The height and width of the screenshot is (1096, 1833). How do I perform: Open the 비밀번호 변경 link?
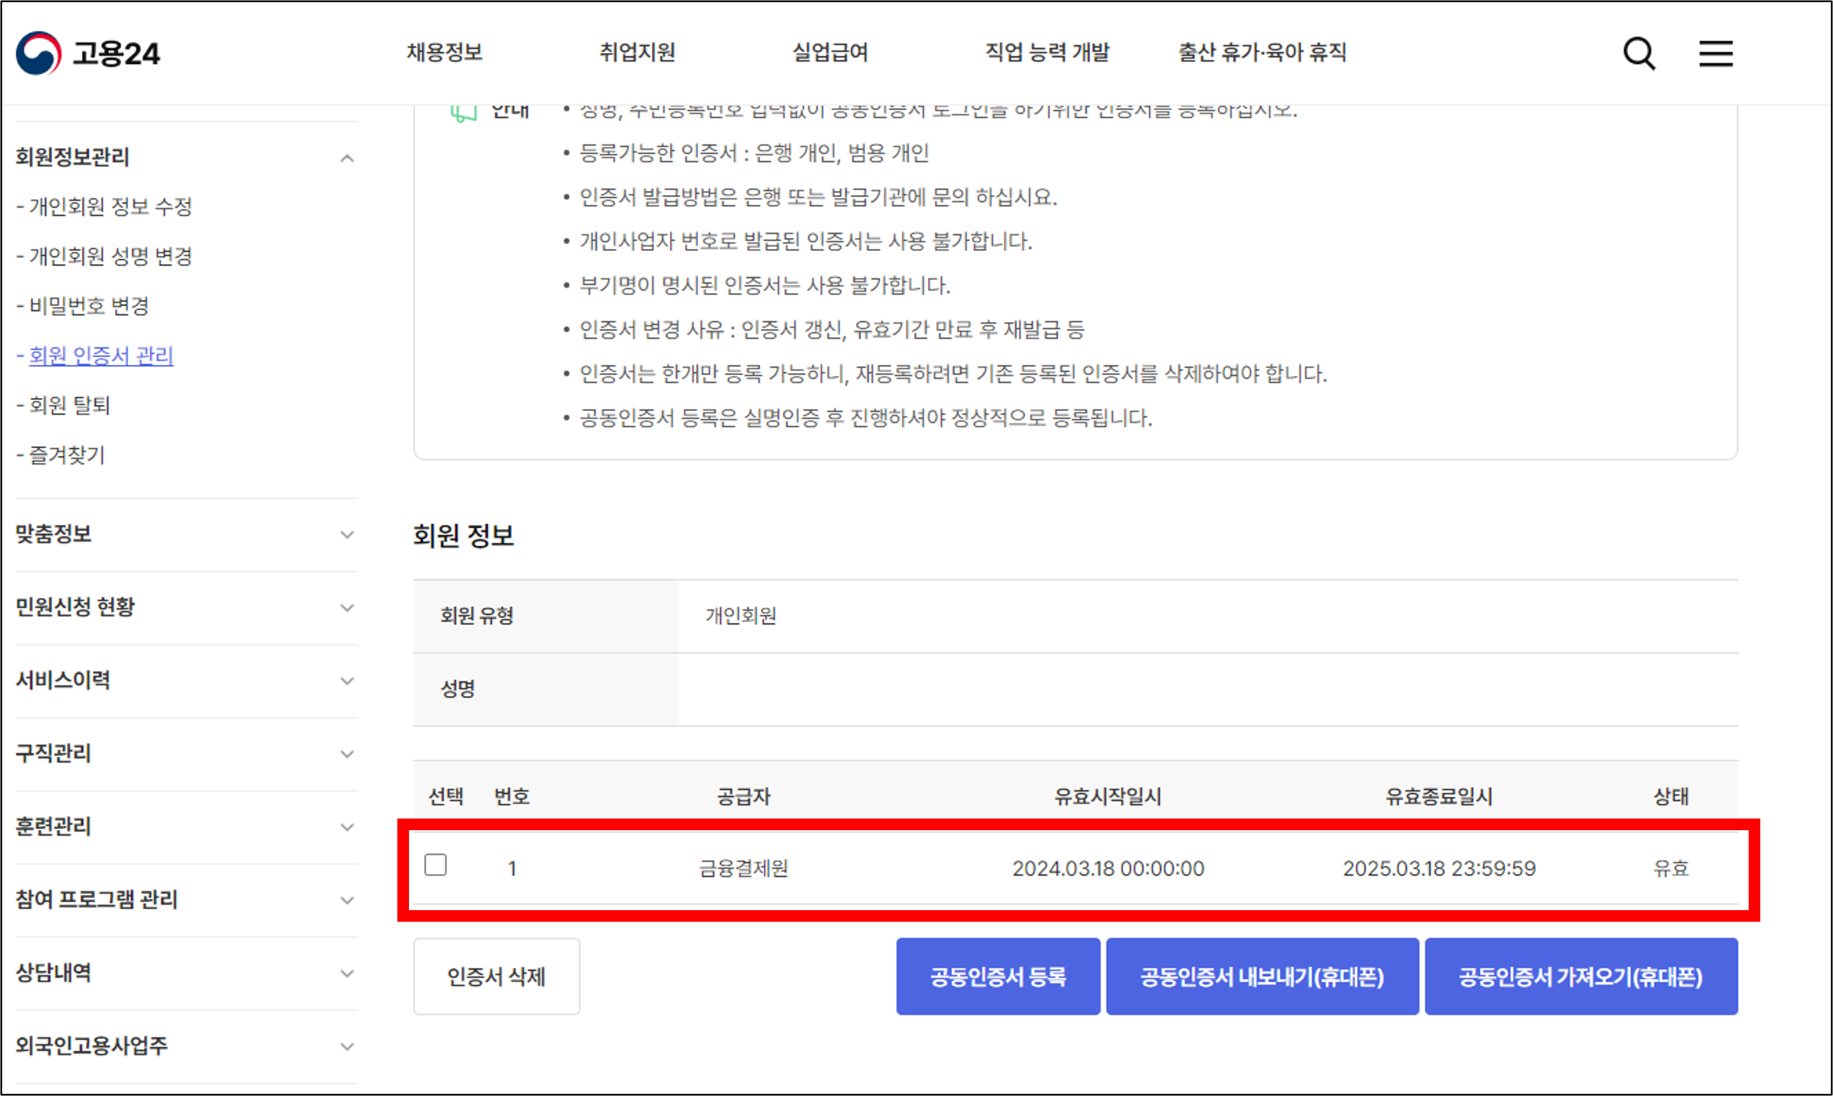click(x=89, y=306)
